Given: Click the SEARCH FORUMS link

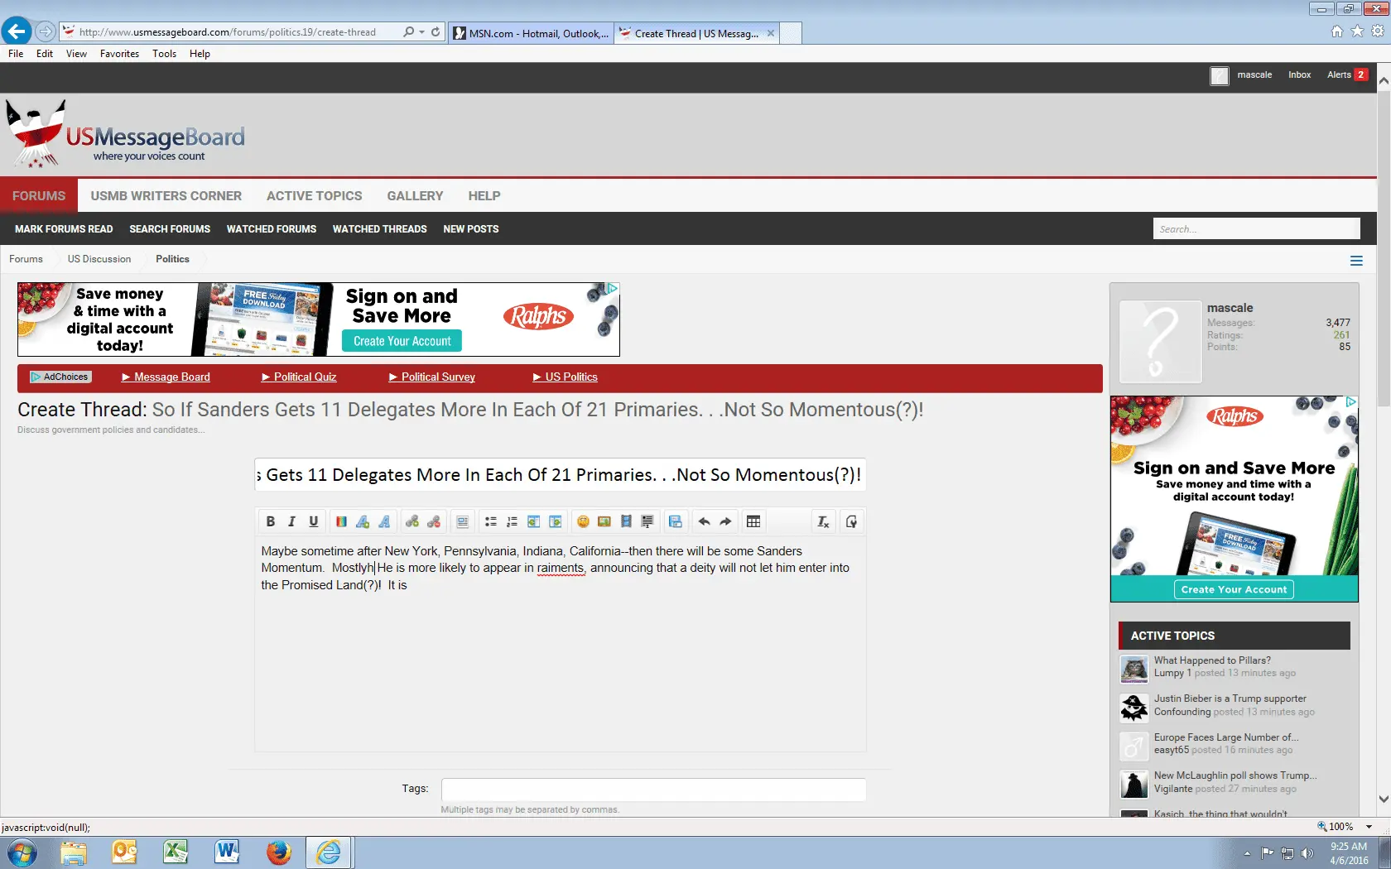Looking at the screenshot, I should pos(170,229).
